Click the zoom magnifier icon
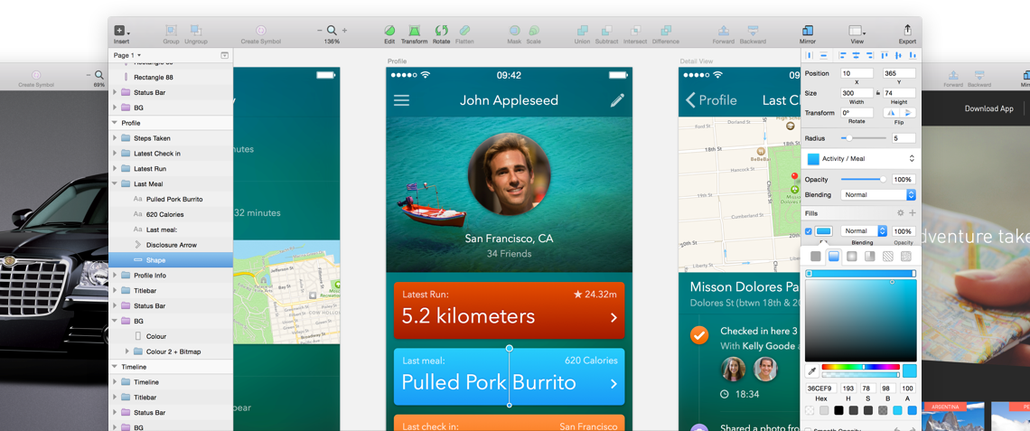The width and height of the screenshot is (1030, 431). [332, 31]
